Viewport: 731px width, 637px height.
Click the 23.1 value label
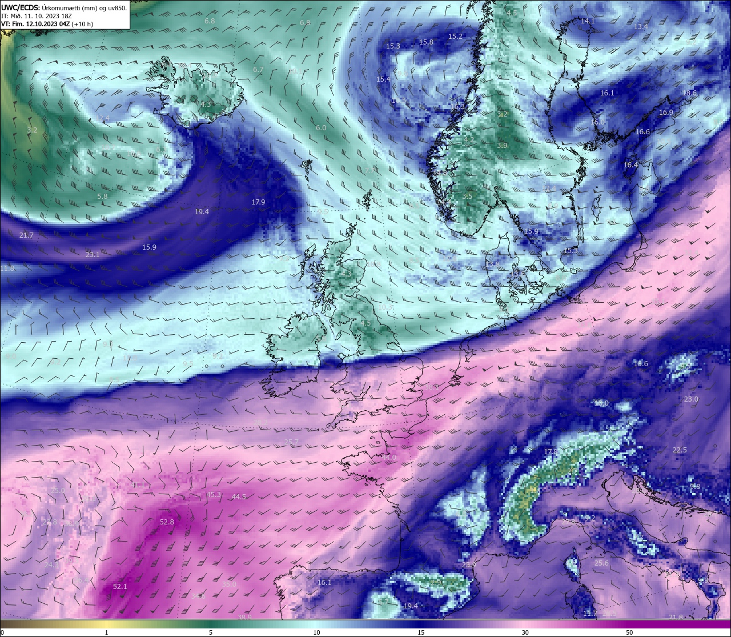93,254
